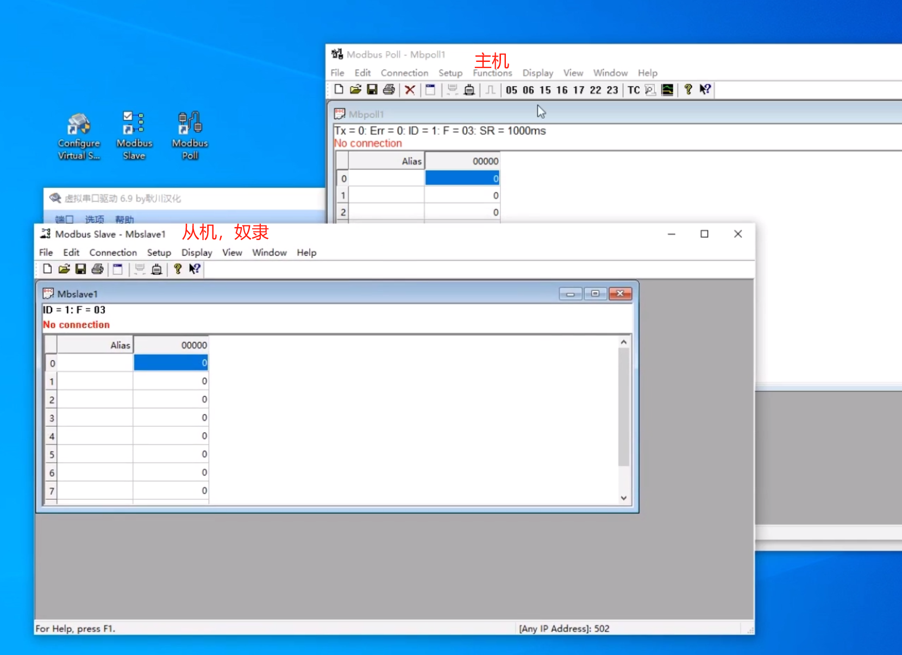This screenshot has width=902, height=655.
Task: Open read/write definition icon in Modbus Poll
Action: pyautogui.click(x=430, y=90)
